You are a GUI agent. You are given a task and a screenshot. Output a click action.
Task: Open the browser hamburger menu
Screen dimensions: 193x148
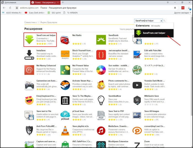pos(168,2)
